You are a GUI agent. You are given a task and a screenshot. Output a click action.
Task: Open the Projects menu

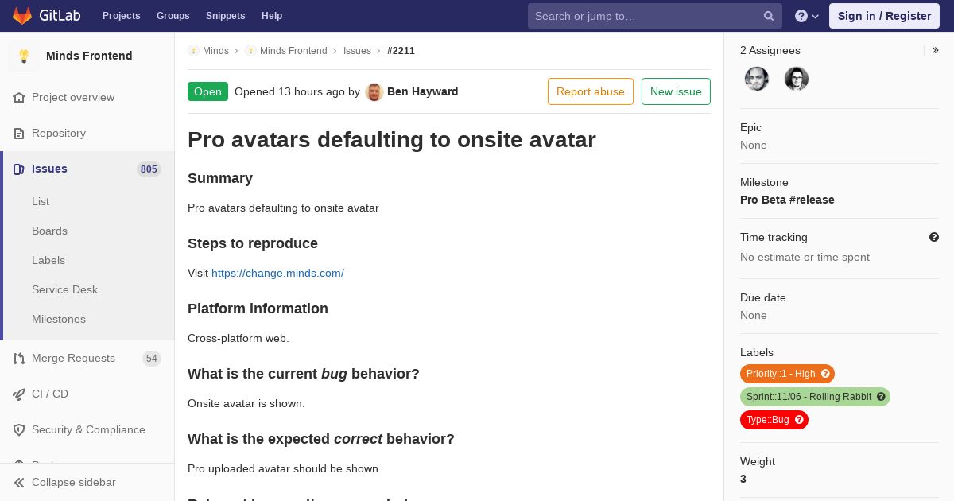pos(121,16)
